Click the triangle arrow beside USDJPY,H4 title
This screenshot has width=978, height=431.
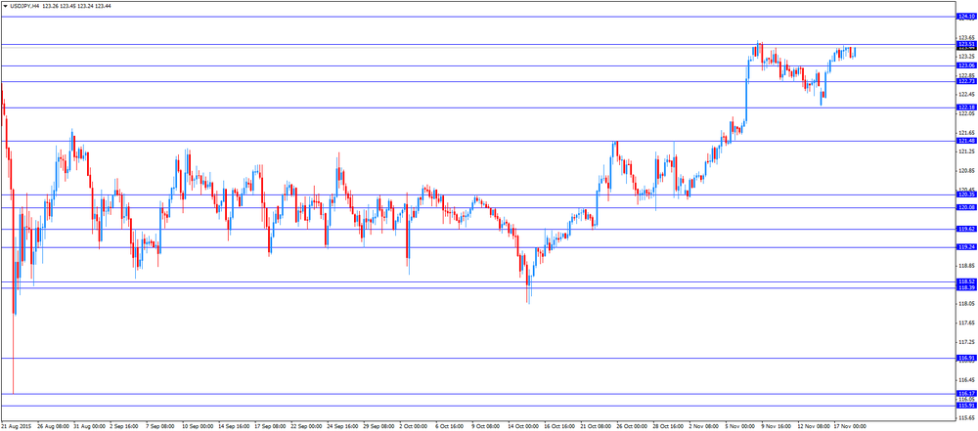[x=5, y=5]
